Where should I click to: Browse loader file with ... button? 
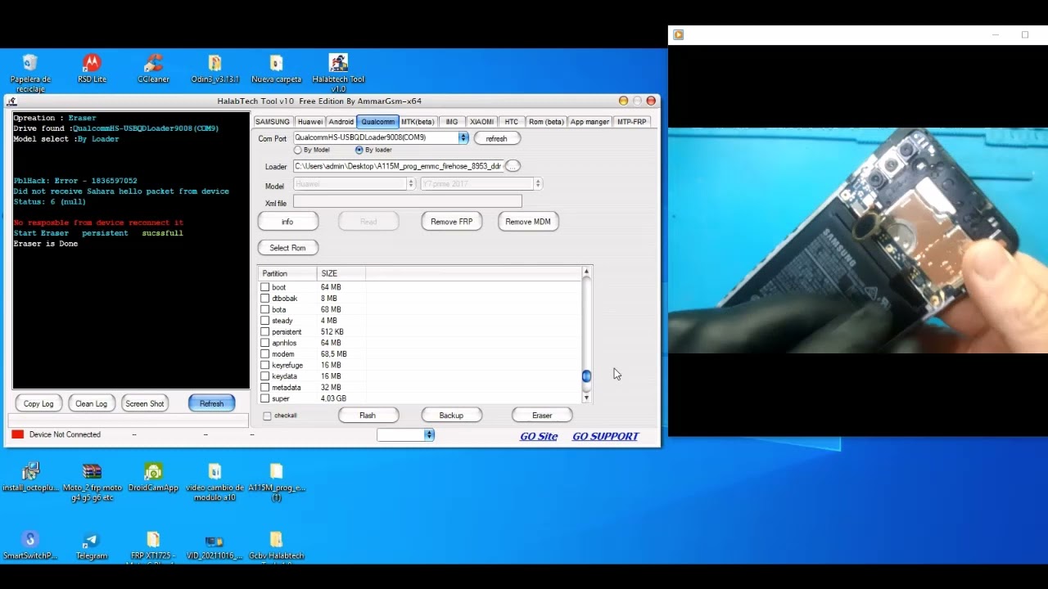[x=513, y=166]
